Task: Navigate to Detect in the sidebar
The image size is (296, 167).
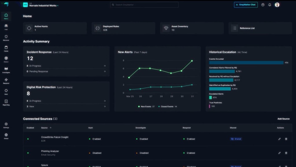Action: [x=6, y=59]
